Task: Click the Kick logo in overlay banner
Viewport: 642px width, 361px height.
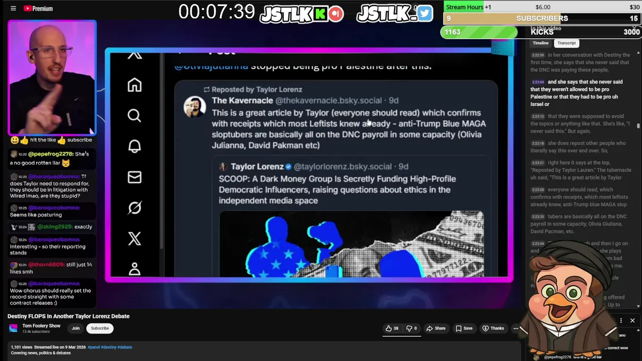Action: point(320,14)
